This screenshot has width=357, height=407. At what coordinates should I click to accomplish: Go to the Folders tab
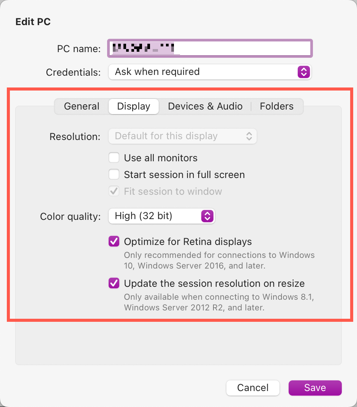[x=276, y=107]
